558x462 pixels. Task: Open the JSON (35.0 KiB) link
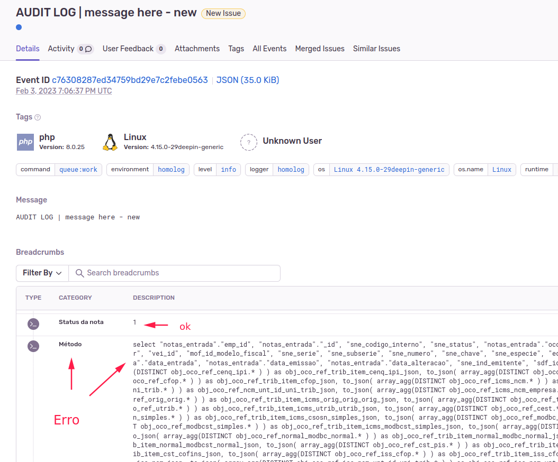[248, 80]
